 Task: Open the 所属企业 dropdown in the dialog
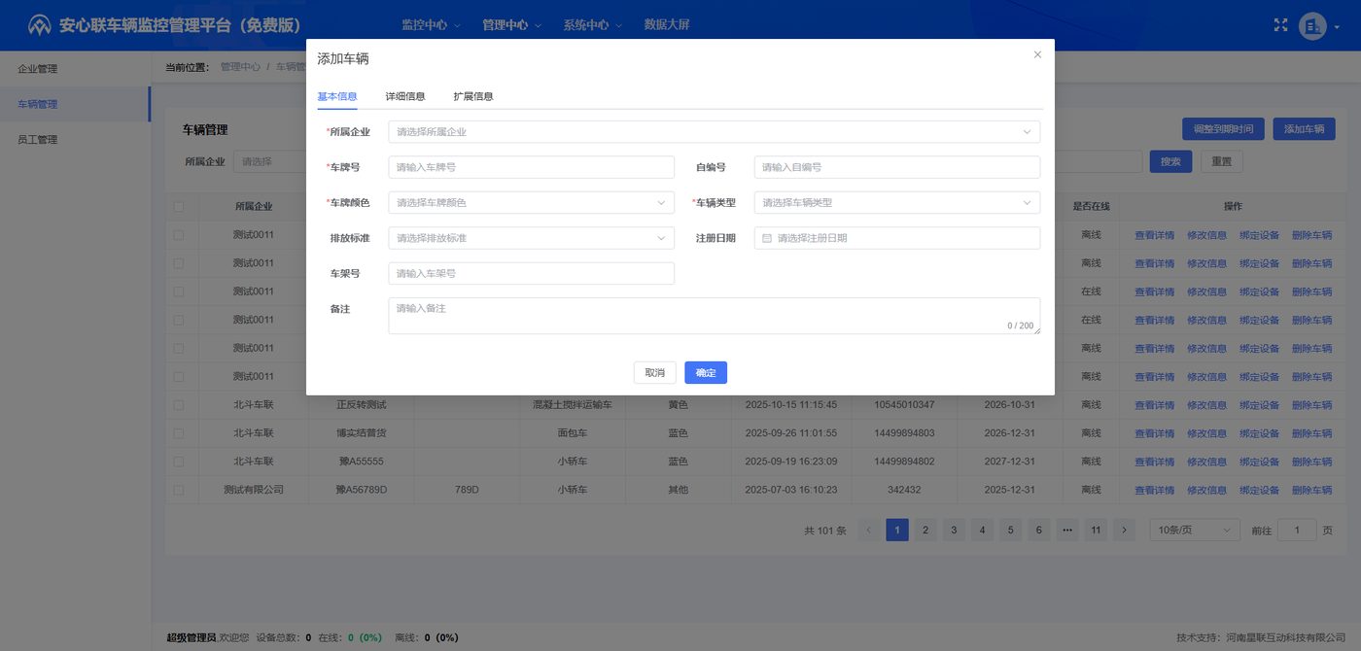point(715,131)
